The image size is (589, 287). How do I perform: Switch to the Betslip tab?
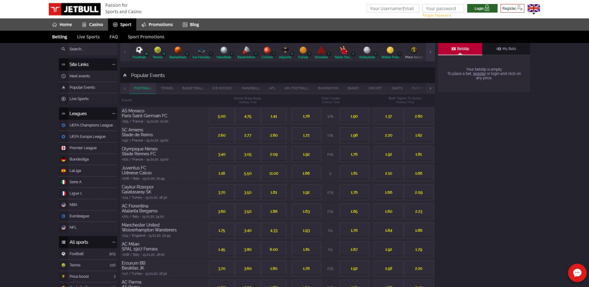coord(460,49)
